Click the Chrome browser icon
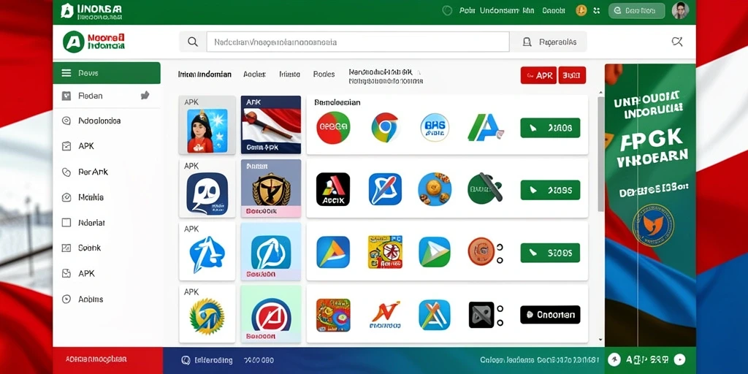Image resolution: width=748 pixels, height=374 pixels. (x=385, y=128)
